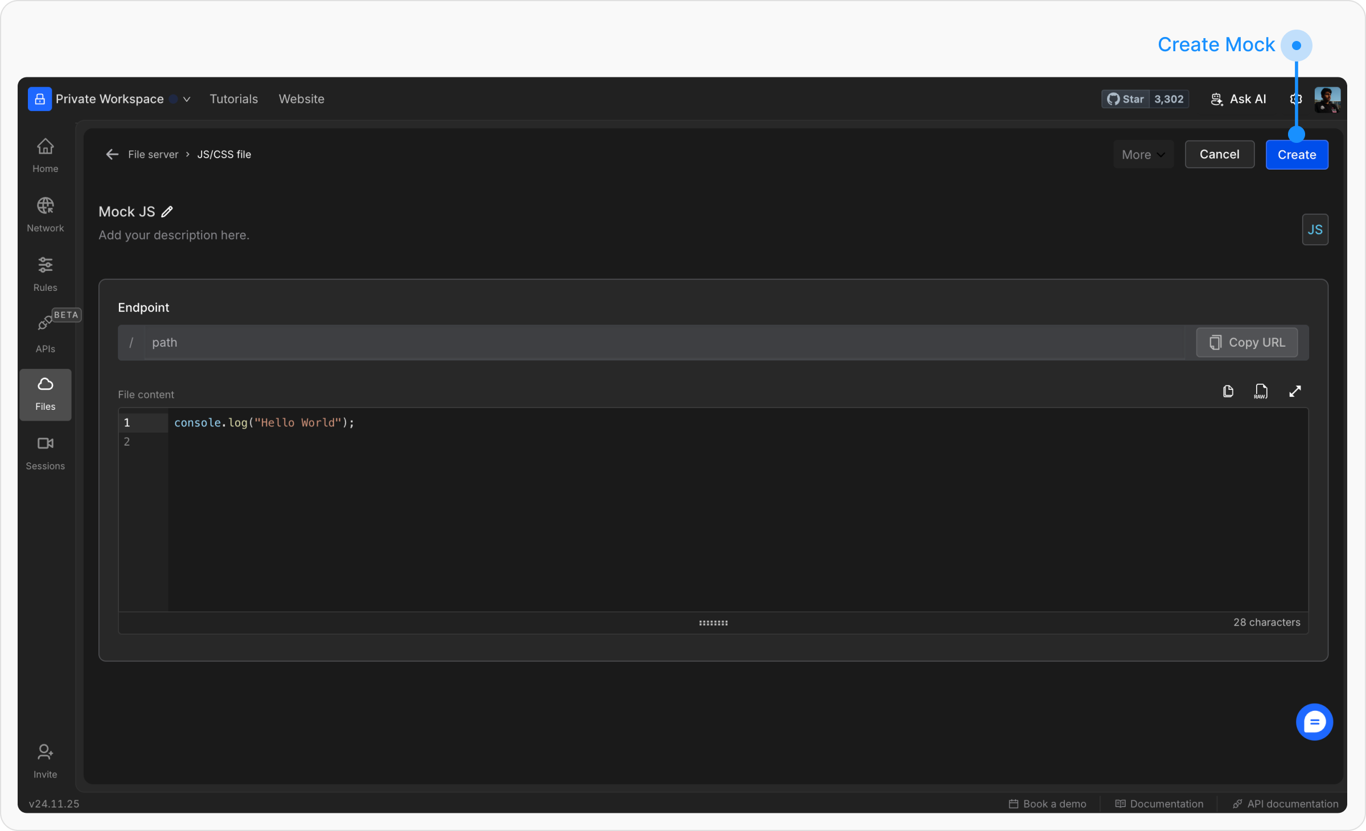This screenshot has height=831, width=1366.
Task: Click the editor resize drag handle
Action: point(713,623)
